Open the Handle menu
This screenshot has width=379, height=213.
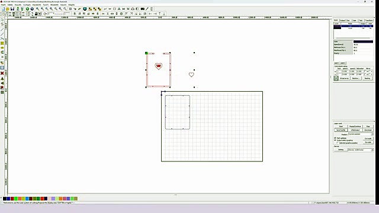click(x=37, y=5)
